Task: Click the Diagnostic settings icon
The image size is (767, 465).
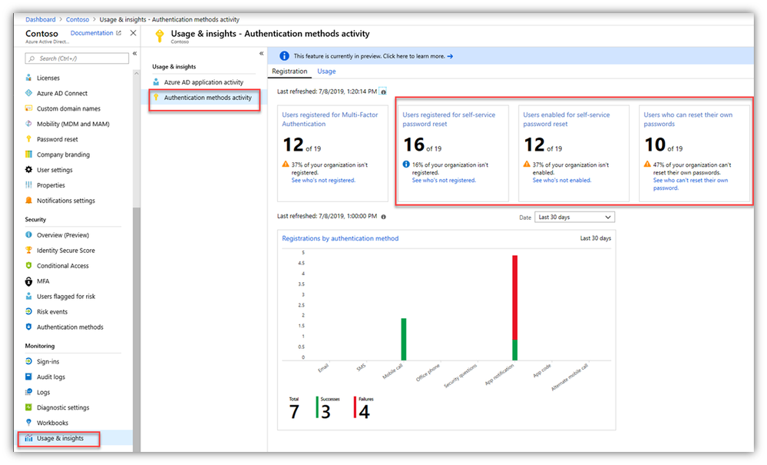Action: 28,407
